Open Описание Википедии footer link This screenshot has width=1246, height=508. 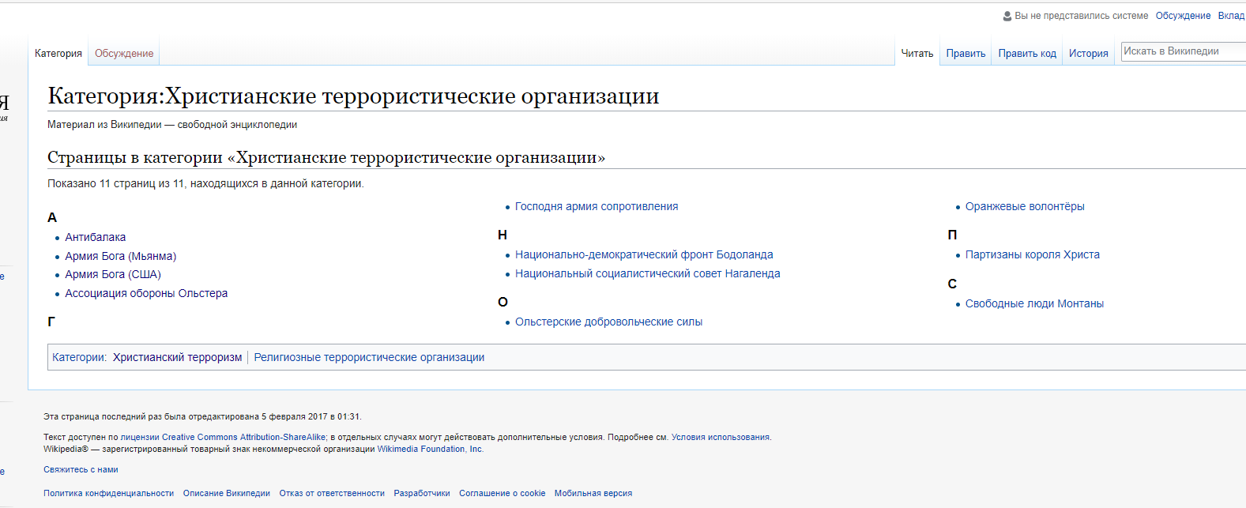227,493
